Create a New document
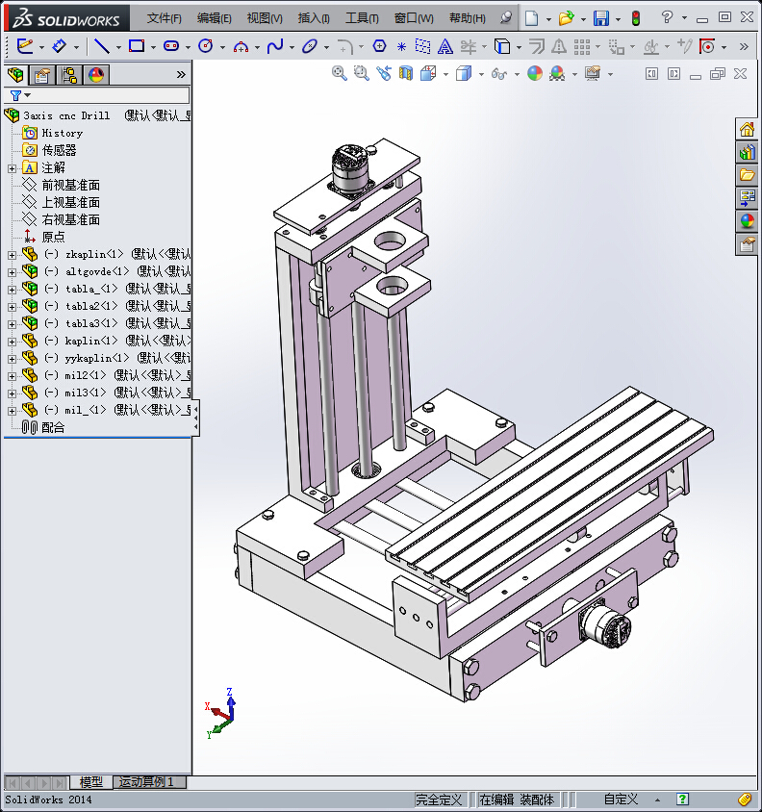The image size is (762, 812). [x=531, y=18]
